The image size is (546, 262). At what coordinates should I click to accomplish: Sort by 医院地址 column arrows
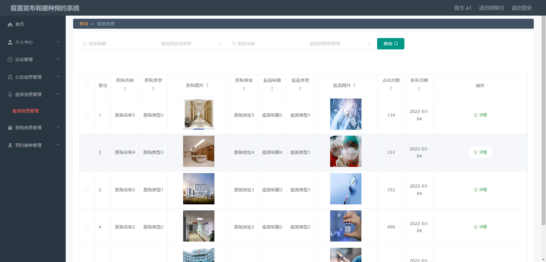tap(244, 89)
